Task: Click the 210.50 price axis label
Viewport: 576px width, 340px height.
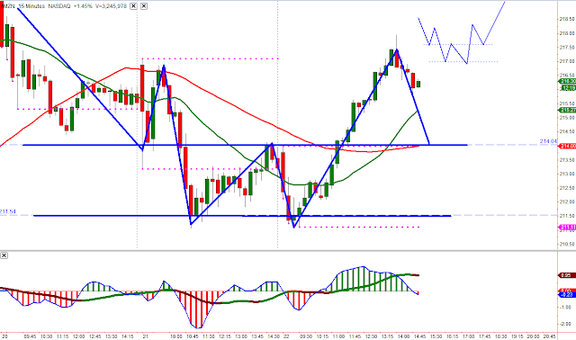Action: (567, 244)
